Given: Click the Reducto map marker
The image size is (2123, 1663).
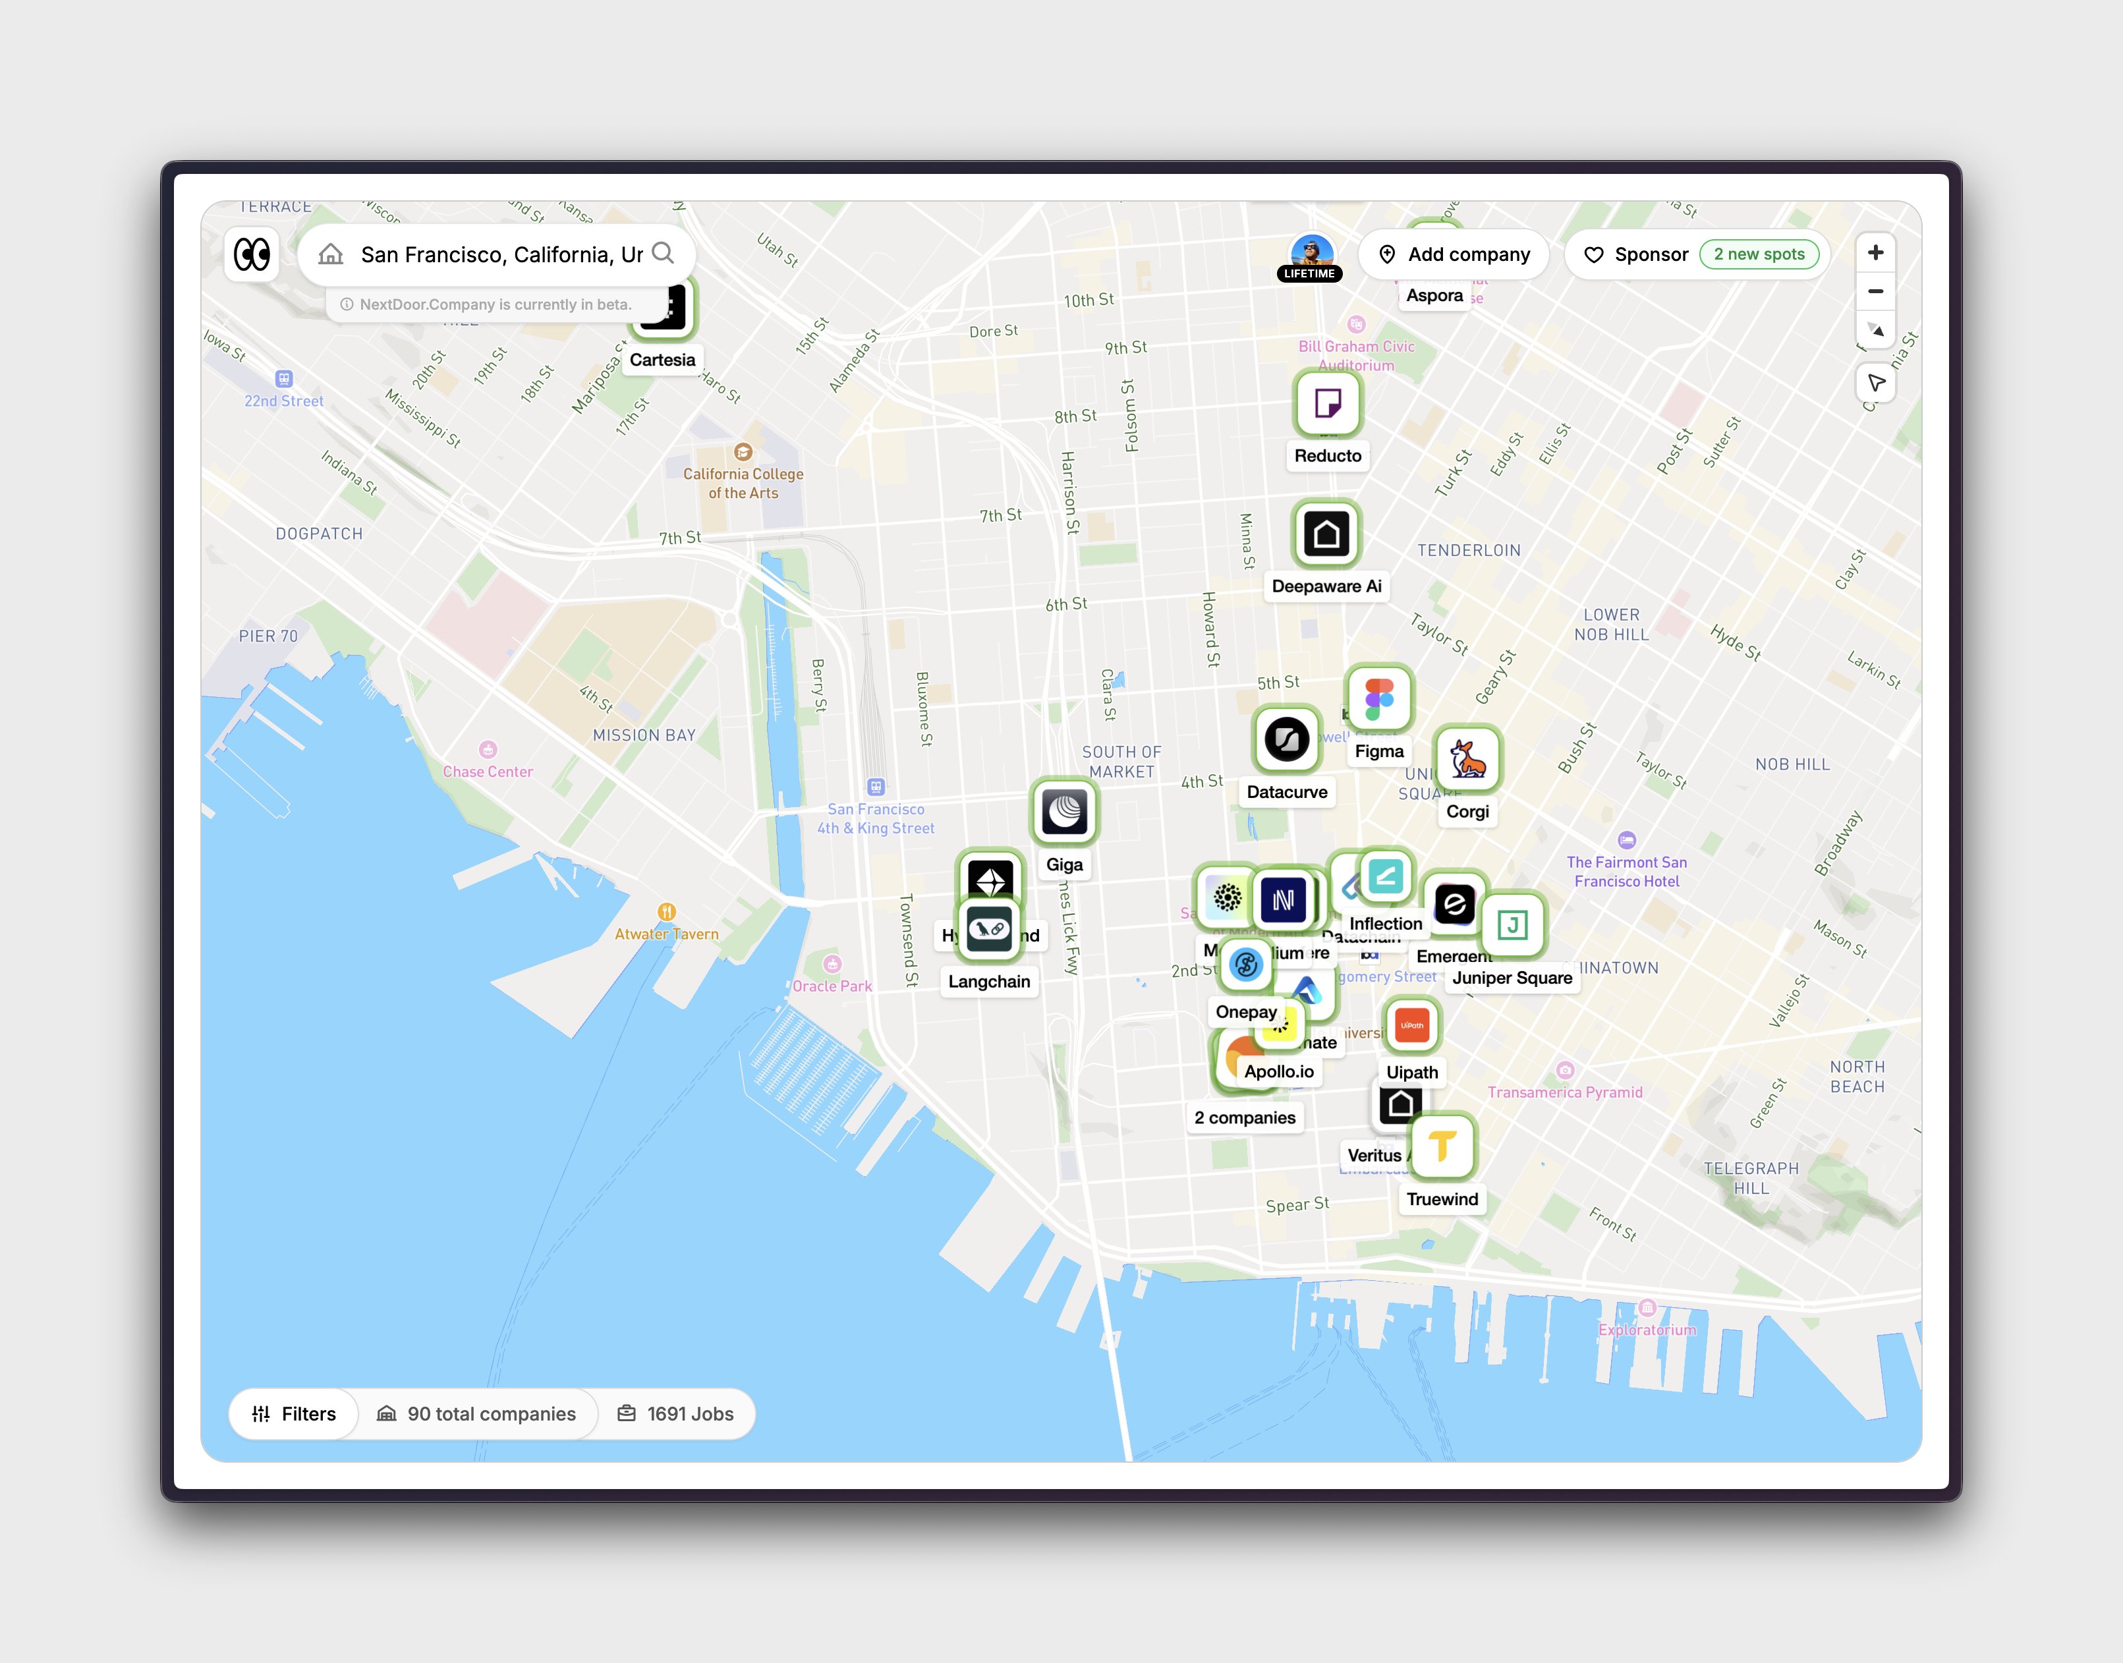Looking at the screenshot, I should coord(1327,403).
